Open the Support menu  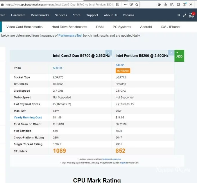(x=92, y=15)
